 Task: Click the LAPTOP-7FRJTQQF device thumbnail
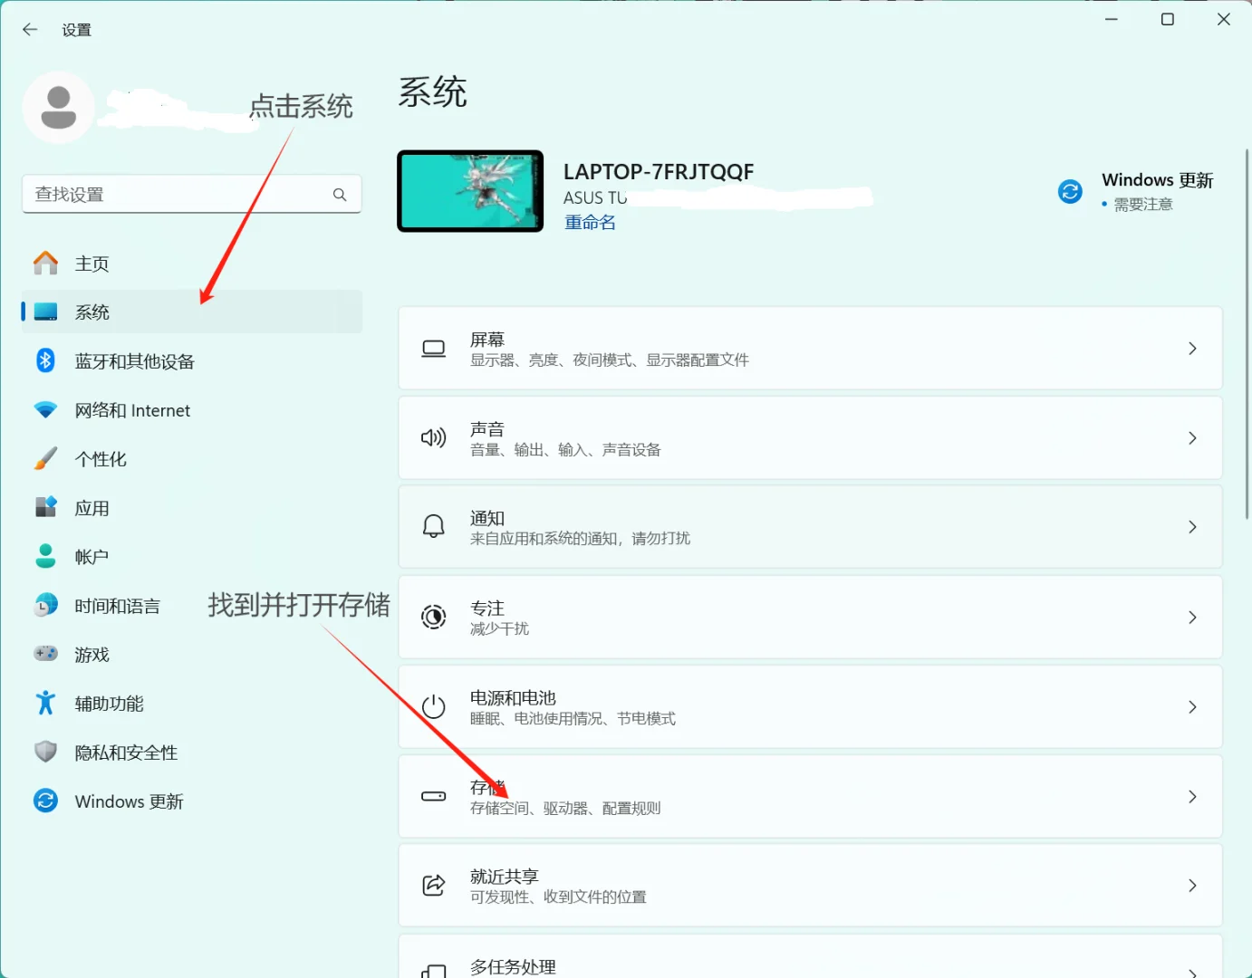469,191
